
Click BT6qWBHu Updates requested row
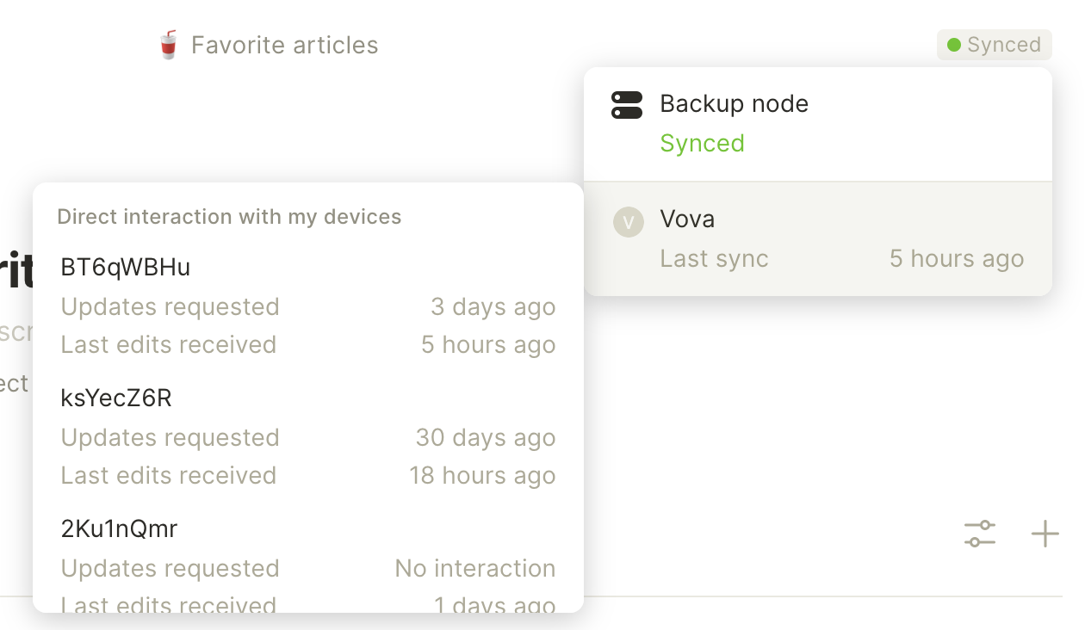point(308,307)
